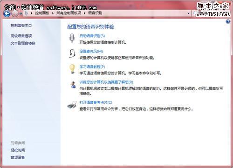Open 轻松访问 under See also

pos(18,150)
